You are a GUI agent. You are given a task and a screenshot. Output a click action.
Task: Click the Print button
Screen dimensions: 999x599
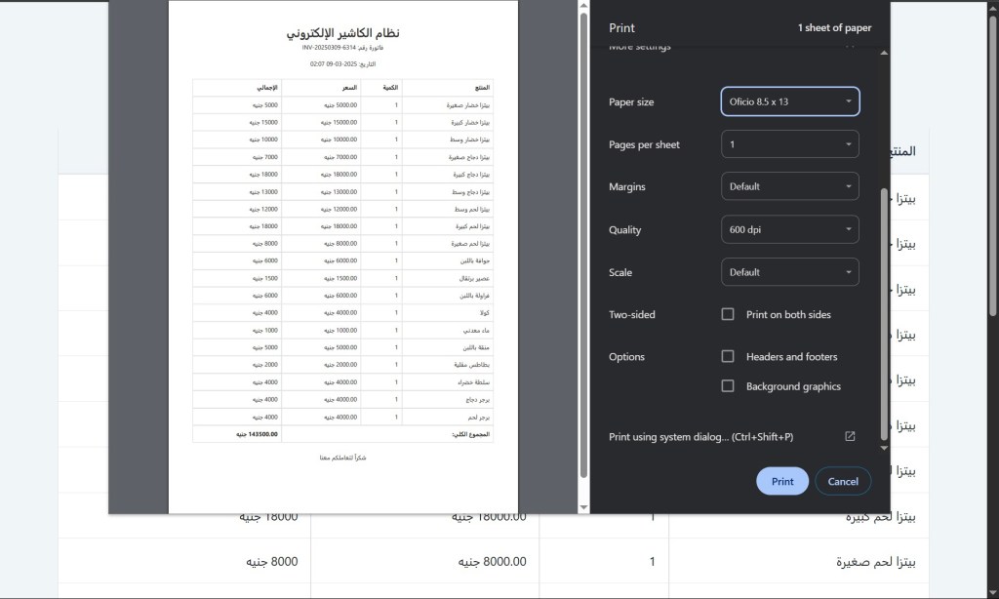(782, 481)
